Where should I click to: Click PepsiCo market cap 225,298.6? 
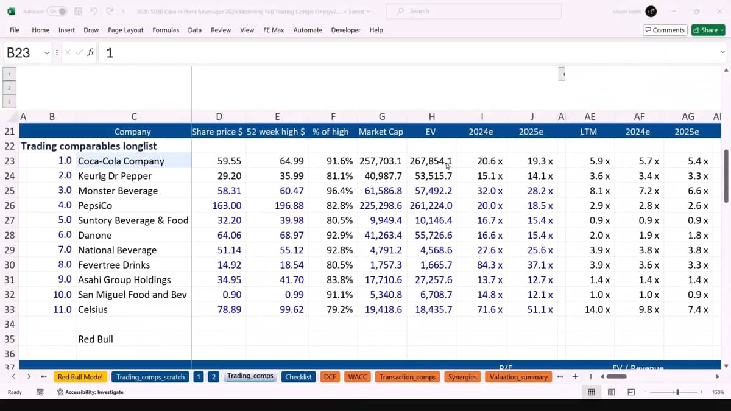click(382, 206)
